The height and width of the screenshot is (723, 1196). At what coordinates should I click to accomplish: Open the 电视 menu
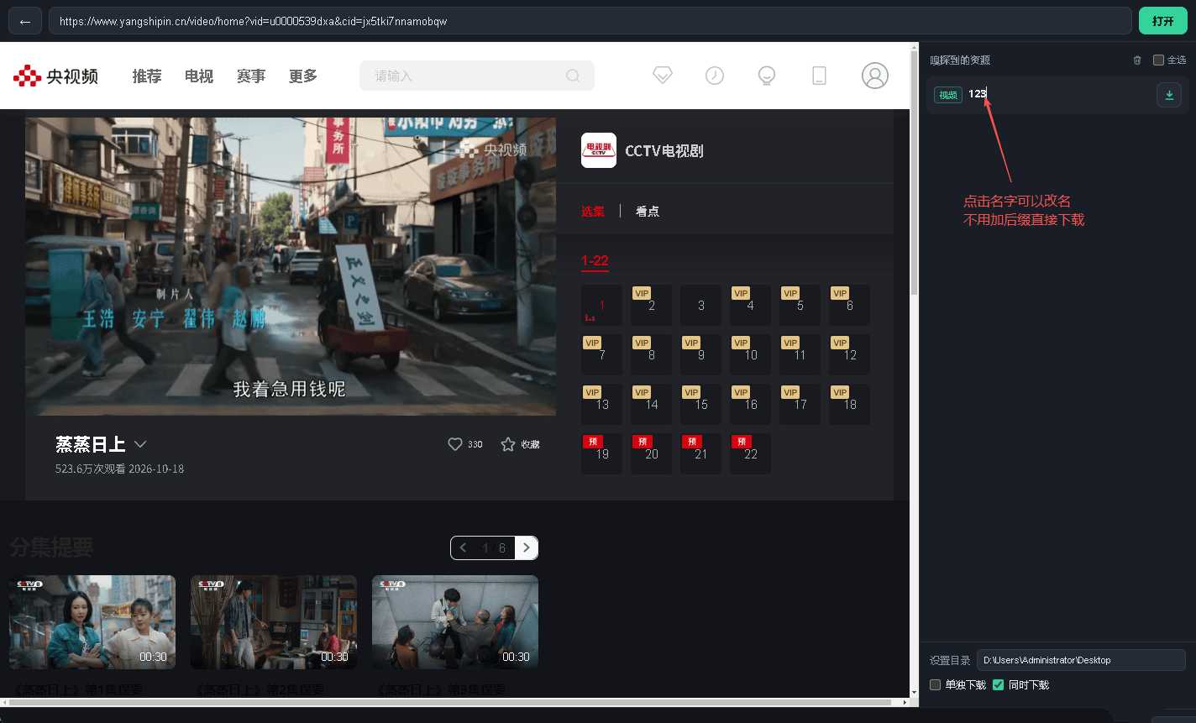[199, 76]
